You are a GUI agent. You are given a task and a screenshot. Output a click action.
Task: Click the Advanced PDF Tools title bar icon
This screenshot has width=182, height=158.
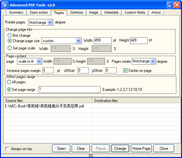[x=5, y=5]
